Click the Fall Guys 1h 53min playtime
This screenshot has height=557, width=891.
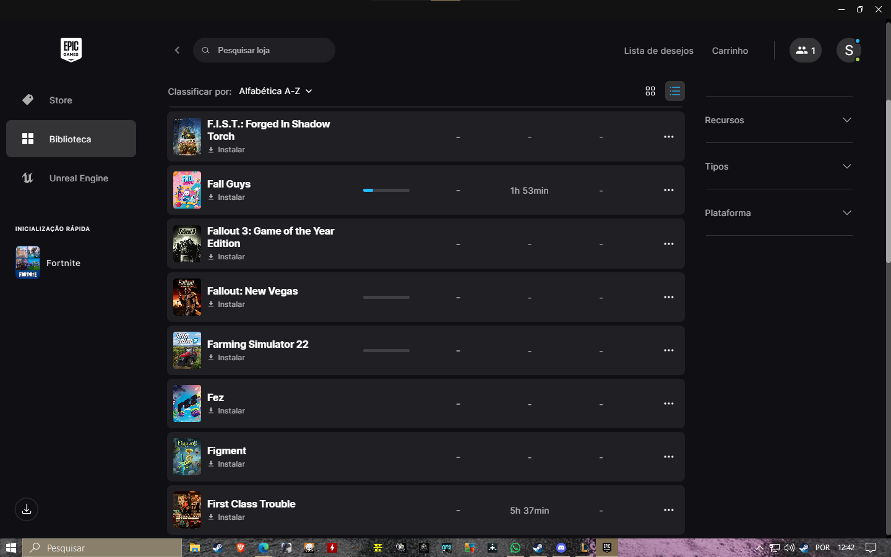pos(529,191)
